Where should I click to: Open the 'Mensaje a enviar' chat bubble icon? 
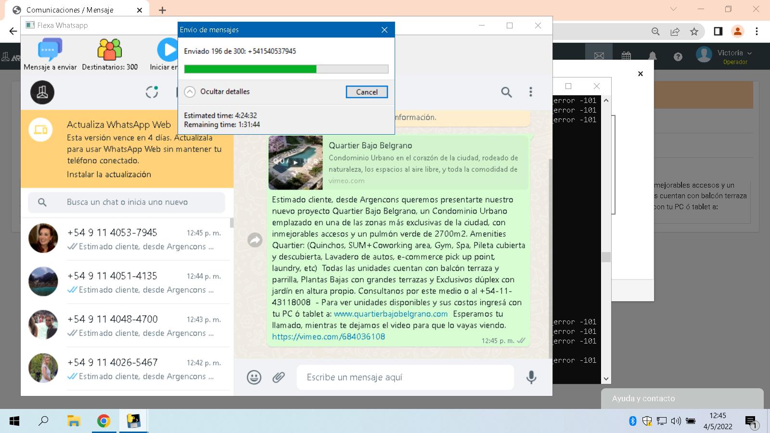[x=50, y=50]
